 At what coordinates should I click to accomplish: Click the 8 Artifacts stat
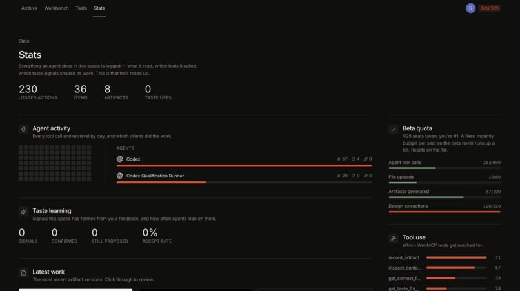(116, 92)
